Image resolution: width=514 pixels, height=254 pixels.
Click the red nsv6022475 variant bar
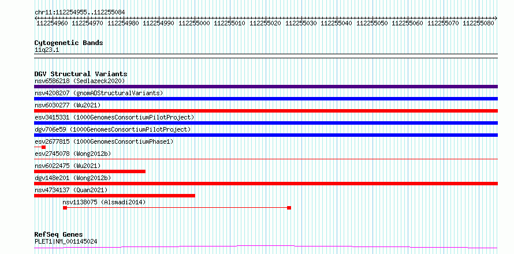90,171
